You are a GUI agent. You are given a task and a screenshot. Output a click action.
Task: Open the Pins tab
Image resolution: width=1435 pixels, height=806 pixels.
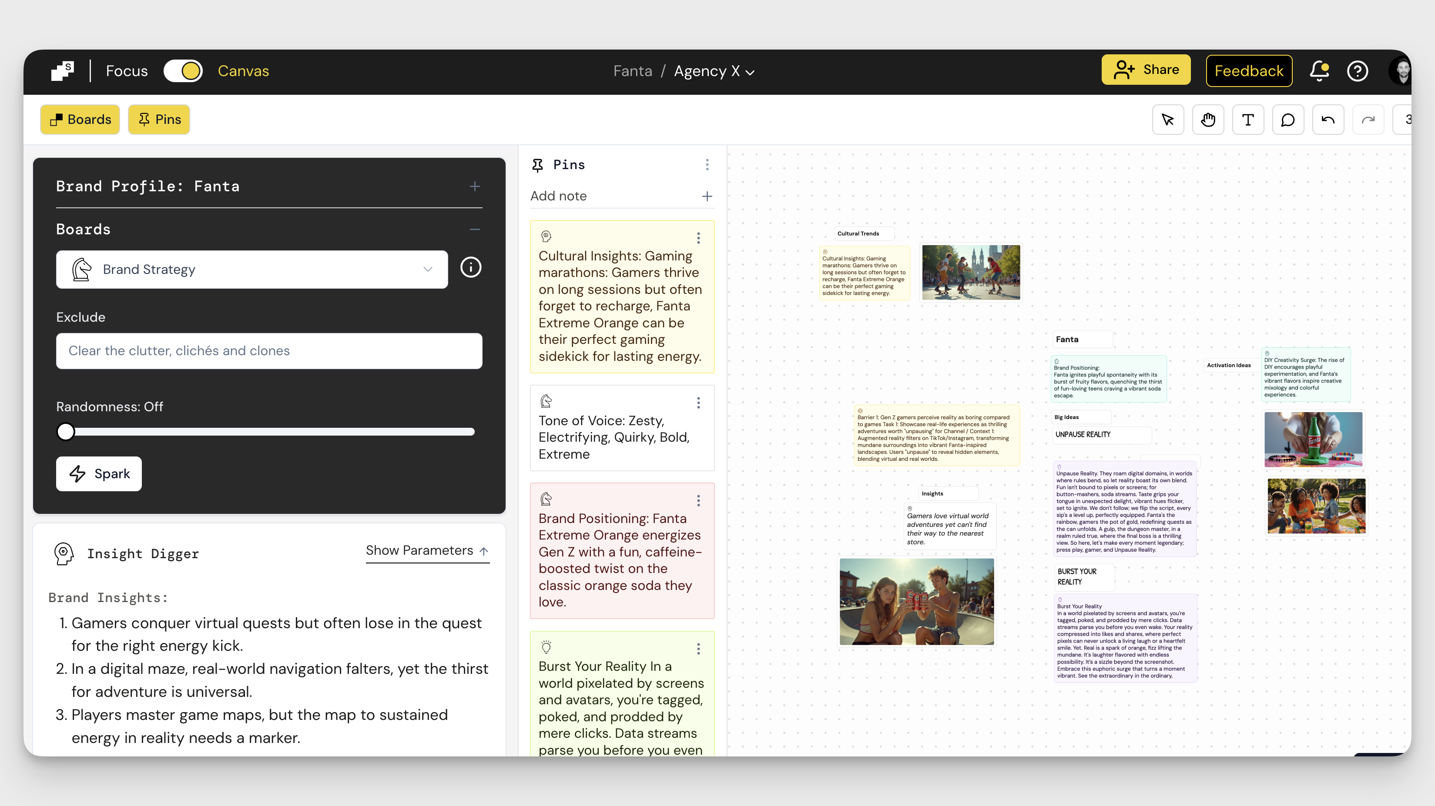tap(159, 120)
